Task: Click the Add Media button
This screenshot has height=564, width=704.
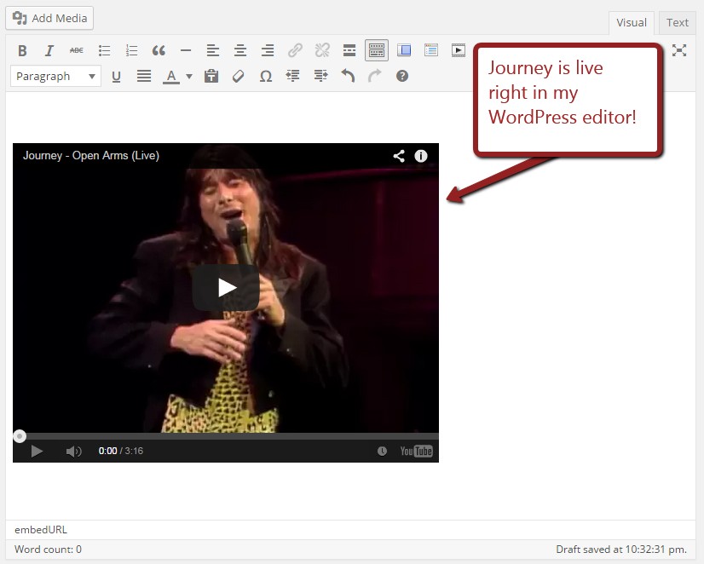Action: pos(49,18)
